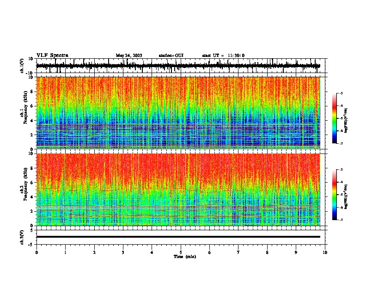Click the ch.1 spectrogram plot area
Screen dimensions: 366x283
pos(178,113)
